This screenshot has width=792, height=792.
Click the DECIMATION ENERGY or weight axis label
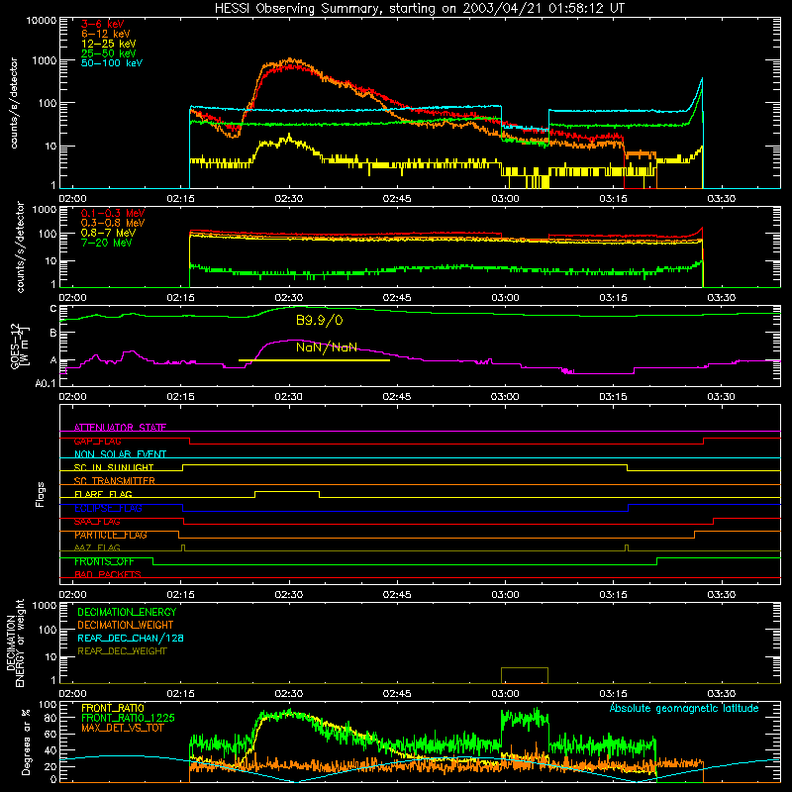[15, 643]
